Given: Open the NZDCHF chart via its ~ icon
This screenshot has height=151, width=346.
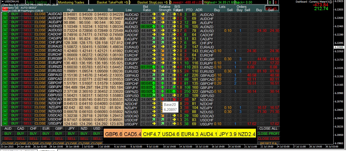Looking at the screenshot, I should click(x=5, y=104).
